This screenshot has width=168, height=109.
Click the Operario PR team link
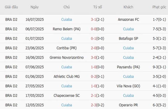(128, 105)
